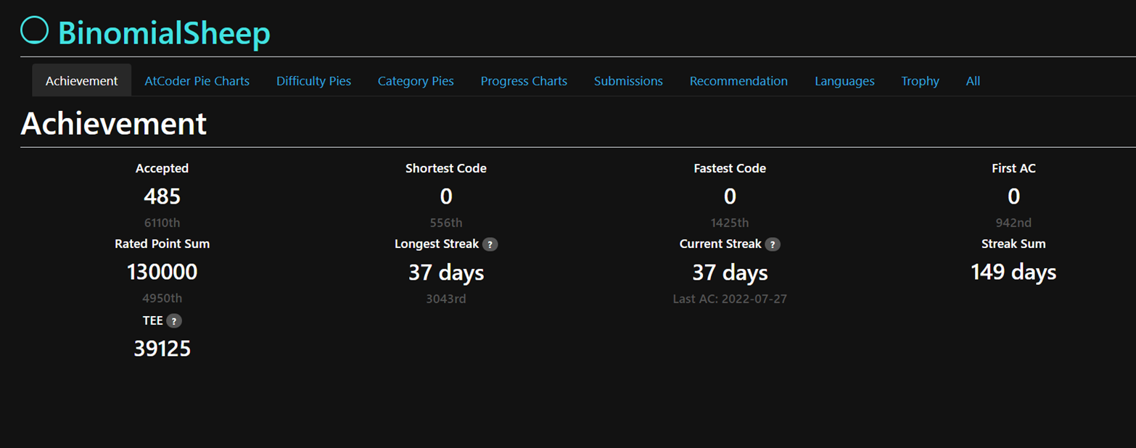The width and height of the screenshot is (1136, 448).
Task: Click the Longest Streak help icon
Action: point(490,244)
